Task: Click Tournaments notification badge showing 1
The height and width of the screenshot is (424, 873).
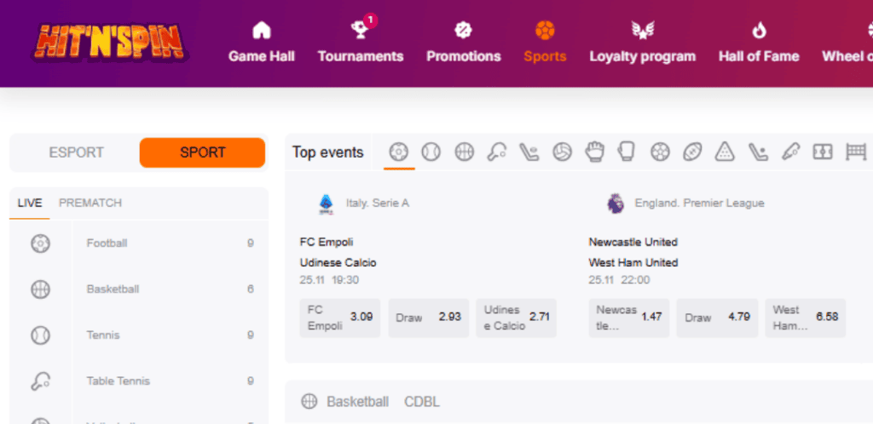Action: click(x=370, y=21)
